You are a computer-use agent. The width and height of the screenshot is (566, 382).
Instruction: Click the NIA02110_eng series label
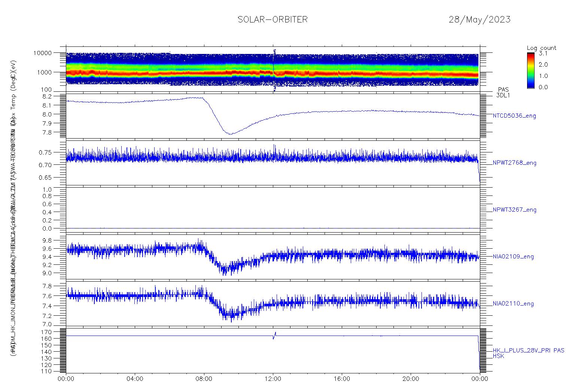(513, 304)
